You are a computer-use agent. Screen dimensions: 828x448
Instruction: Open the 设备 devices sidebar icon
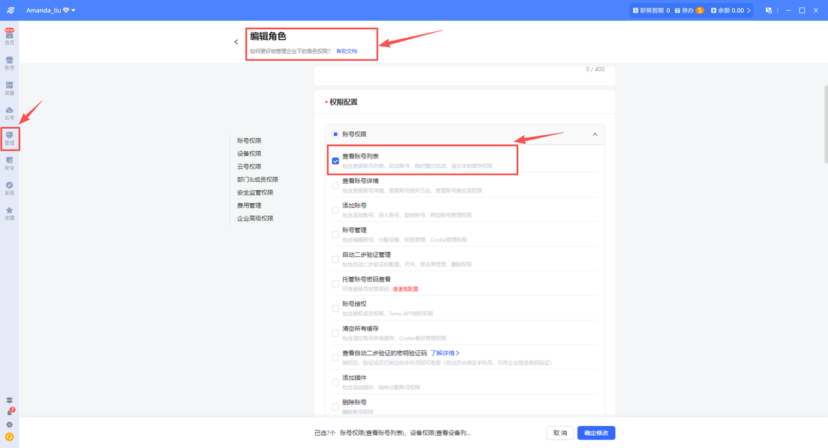pyautogui.click(x=9, y=88)
